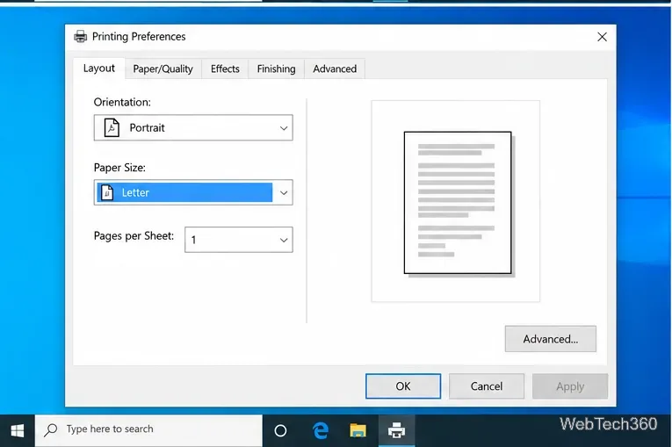Click the Portrait page orientation icon
Screen dimensions: 672x447
click(112, 127)
